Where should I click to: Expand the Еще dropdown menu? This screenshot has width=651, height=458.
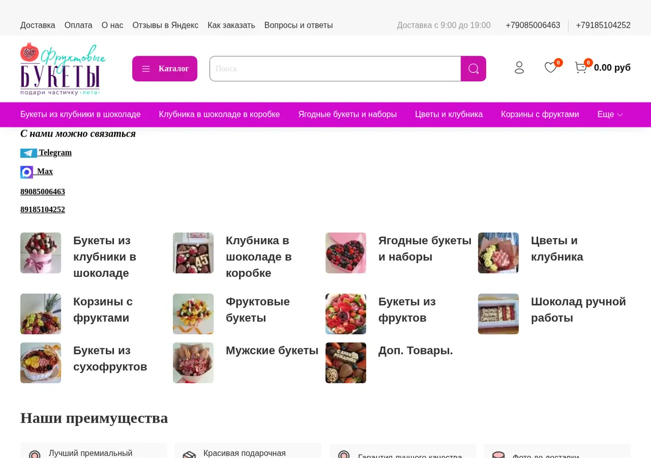(610, 114)
